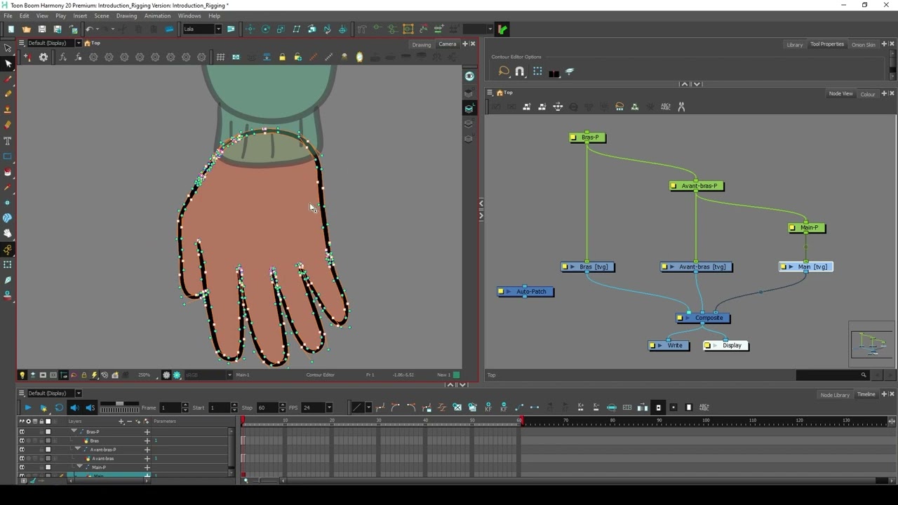Click the Composite node
898x505 pixels.
click(x=704, y=318)
